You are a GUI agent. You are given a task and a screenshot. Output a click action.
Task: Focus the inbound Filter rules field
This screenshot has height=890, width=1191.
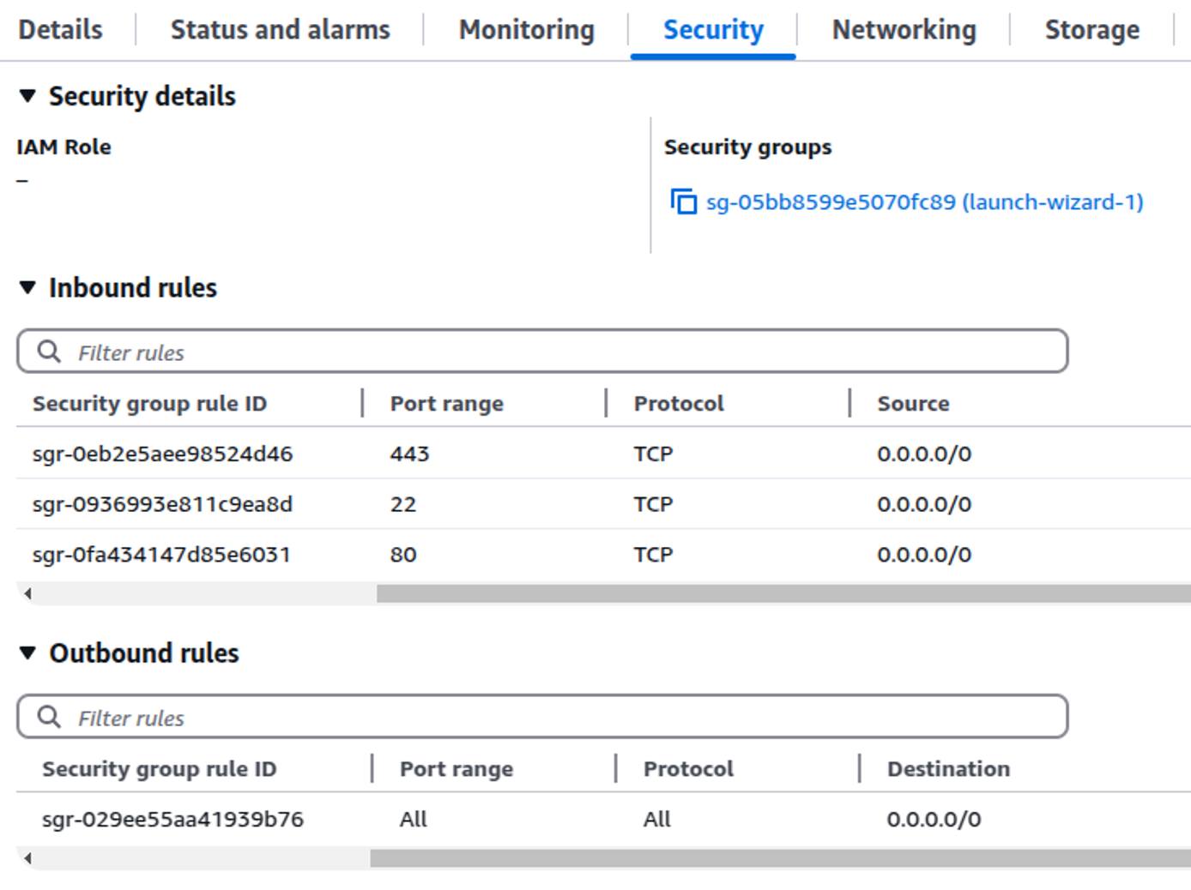542,352
